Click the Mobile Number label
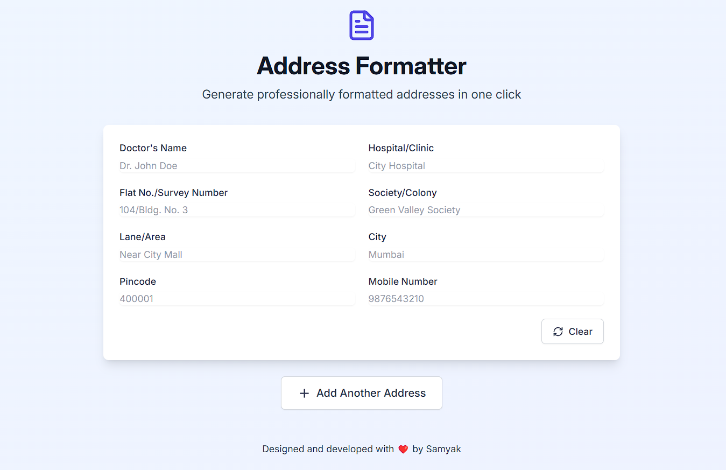Image resolution: width=726 pixels, height=470 pixels. pyautogui.click(x=403, y=282)
